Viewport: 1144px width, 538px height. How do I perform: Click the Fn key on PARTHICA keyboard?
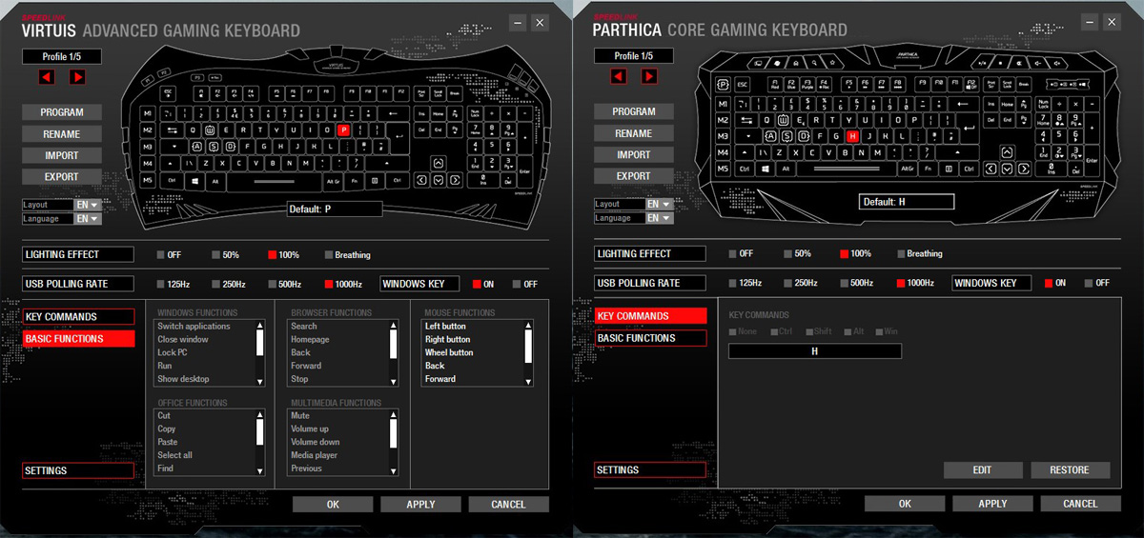[929, 169]
